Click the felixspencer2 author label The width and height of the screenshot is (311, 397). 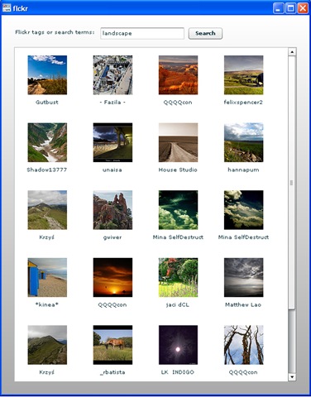click(243, 103)
